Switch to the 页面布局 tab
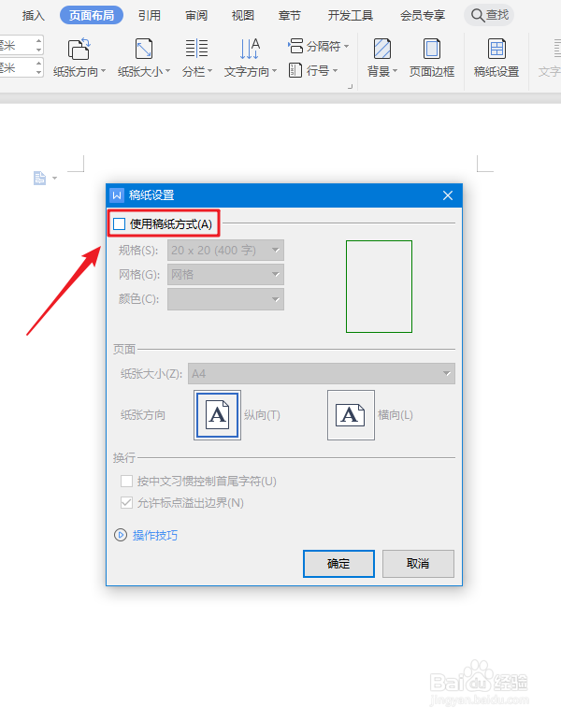The height and width of the screenshot is (720, 561). point(92,16)
